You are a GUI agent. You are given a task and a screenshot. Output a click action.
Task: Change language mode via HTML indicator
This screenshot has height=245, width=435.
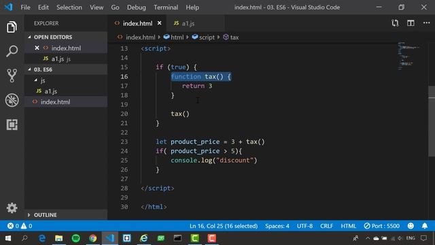(x=349, y=226)
